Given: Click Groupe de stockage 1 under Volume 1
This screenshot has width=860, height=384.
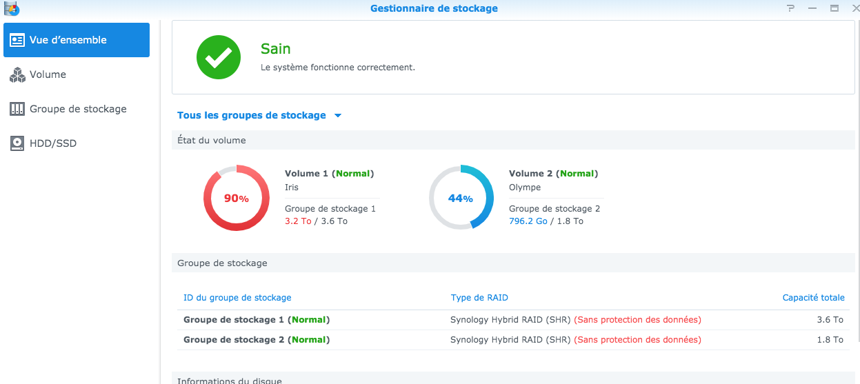Looking at the screenshot, I should 330,208.
